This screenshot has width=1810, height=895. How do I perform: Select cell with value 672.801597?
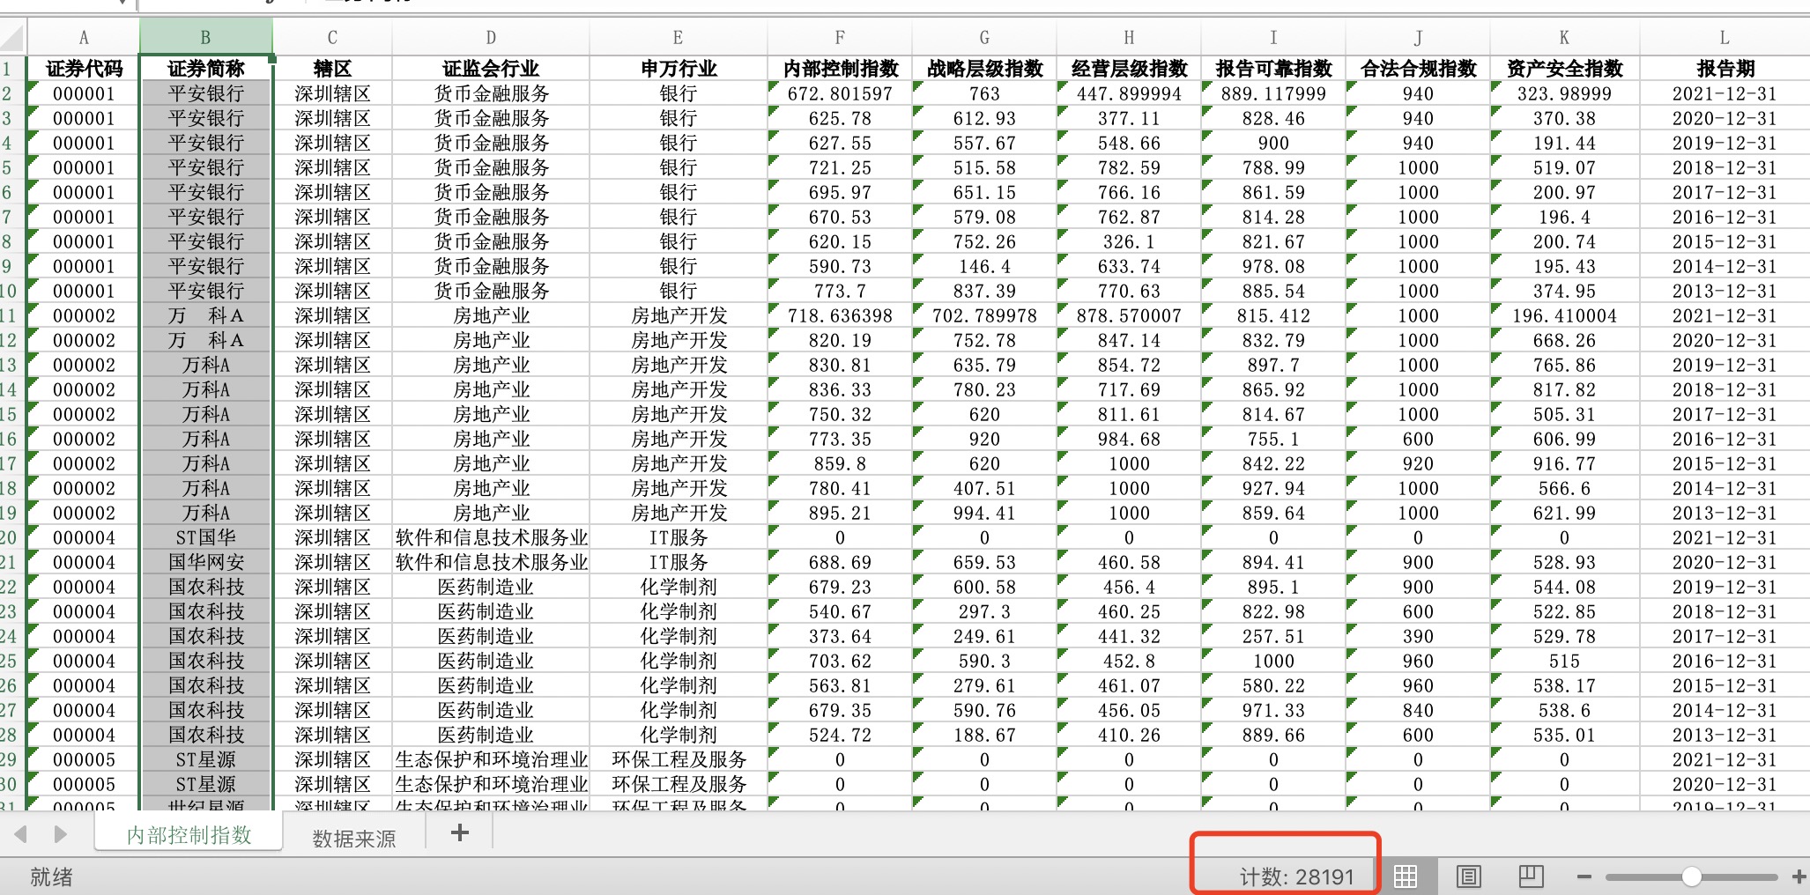click(x=840, y=93)
